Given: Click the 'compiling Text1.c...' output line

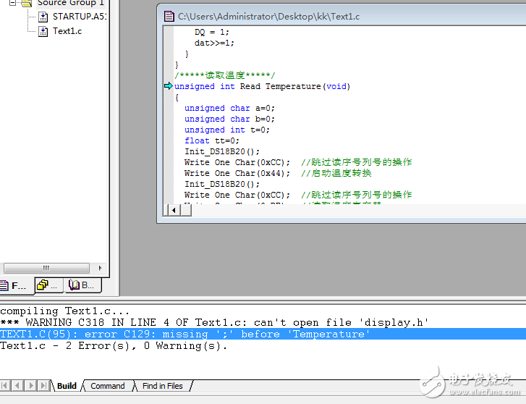Looking at the screenshot, I should [64, 311].
